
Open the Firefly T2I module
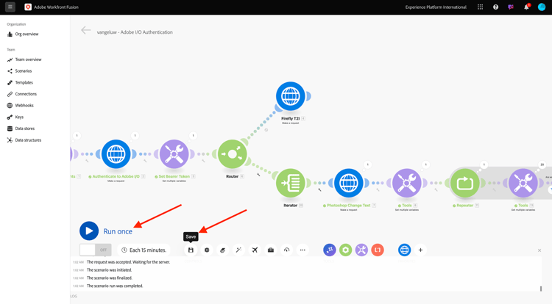(x=291, y=96)
